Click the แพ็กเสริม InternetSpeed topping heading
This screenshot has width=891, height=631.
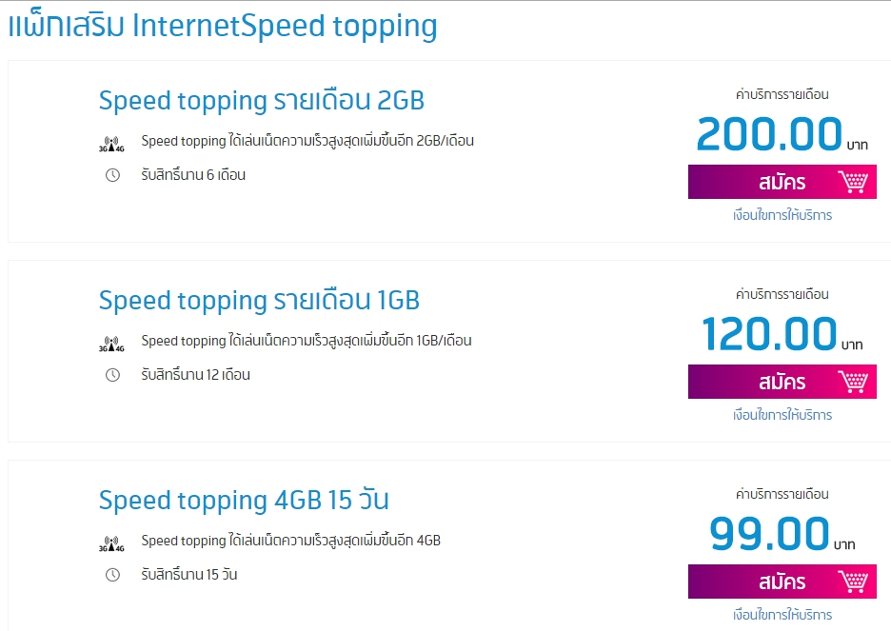(x=223, y=27)
